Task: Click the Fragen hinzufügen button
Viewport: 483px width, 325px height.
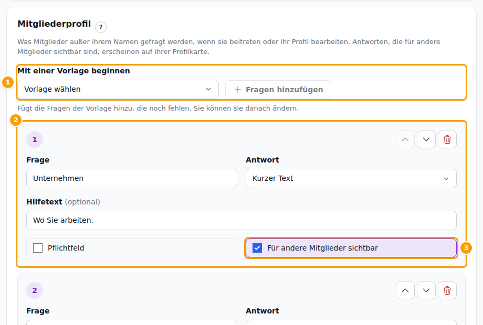Action: pos(278,90)
